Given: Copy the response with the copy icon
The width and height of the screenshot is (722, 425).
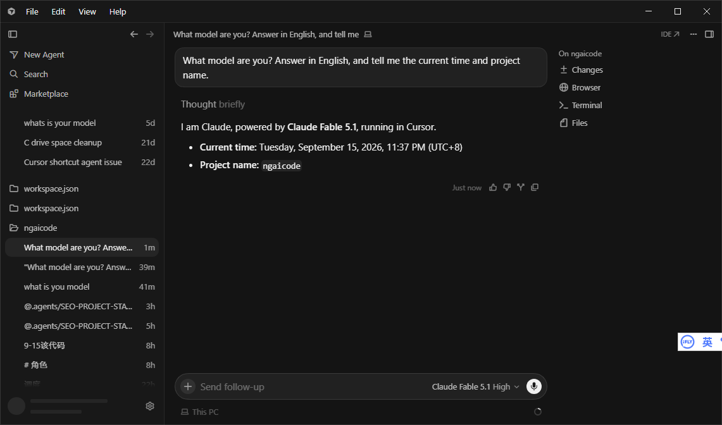Looking at the screenshot, I should point(535,187).
